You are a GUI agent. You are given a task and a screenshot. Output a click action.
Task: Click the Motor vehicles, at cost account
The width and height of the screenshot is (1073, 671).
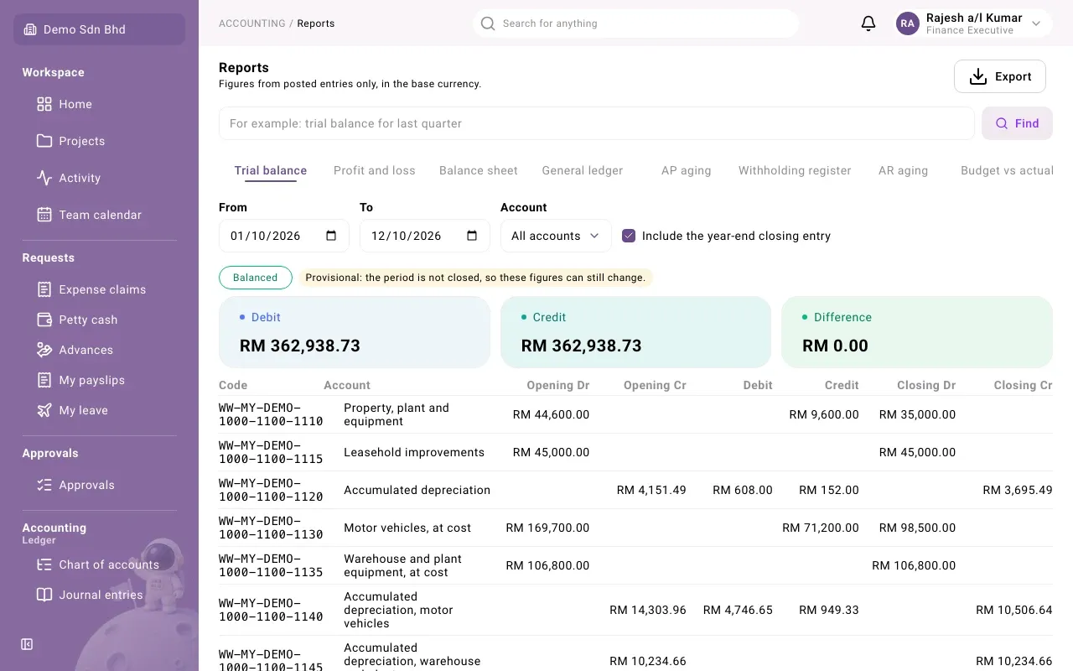point(407,528)
